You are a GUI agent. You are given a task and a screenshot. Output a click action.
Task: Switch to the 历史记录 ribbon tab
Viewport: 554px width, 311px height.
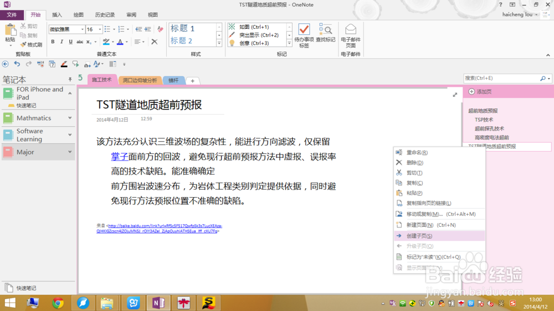coord(105,15)
